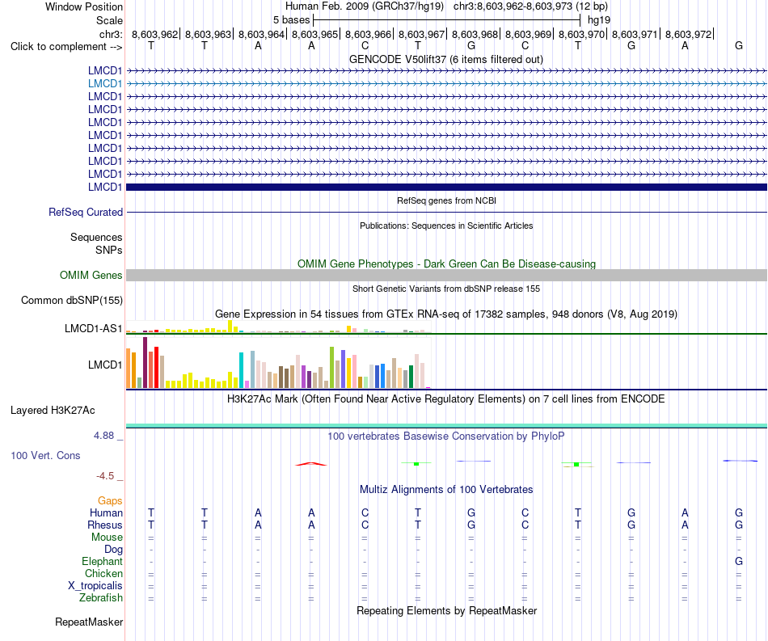Image resolution: width=768 pixels, height=641 pixels.
Task: Click the 'chr3:' ruler label
Action: pyautogui.click(x=111, y=34)
